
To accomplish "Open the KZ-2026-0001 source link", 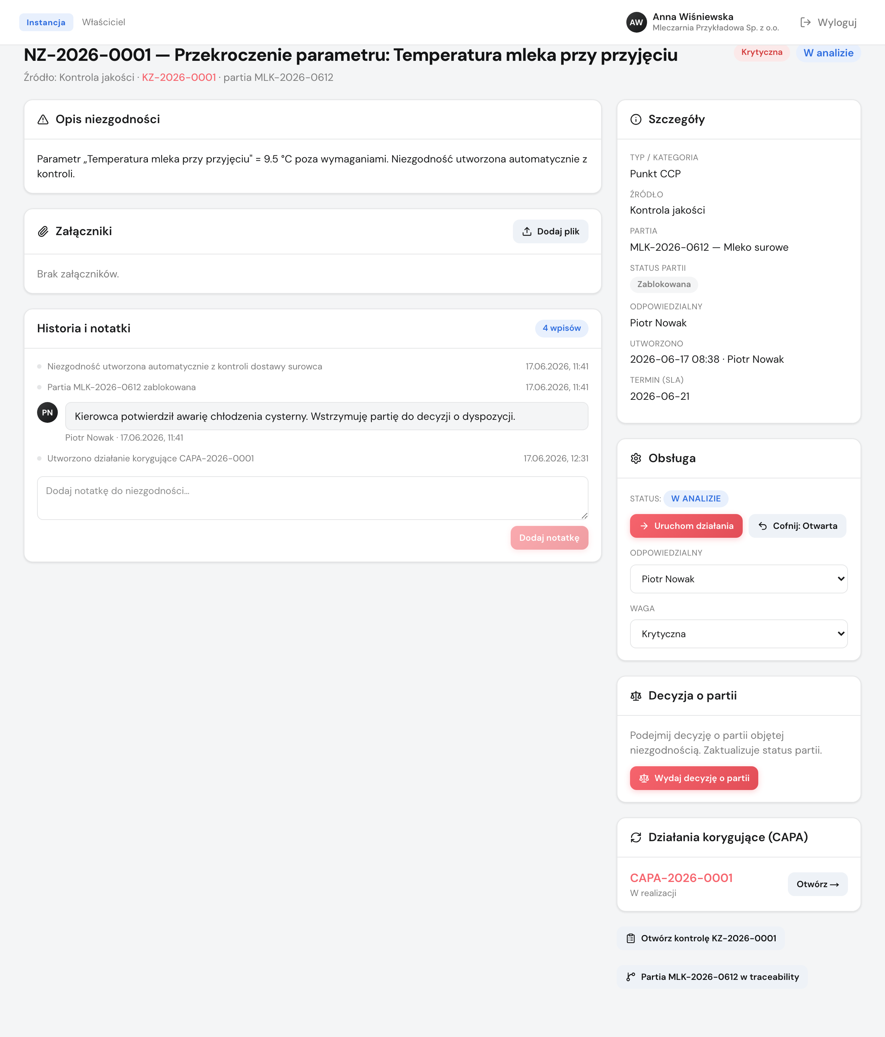I will tap(179, 78).
